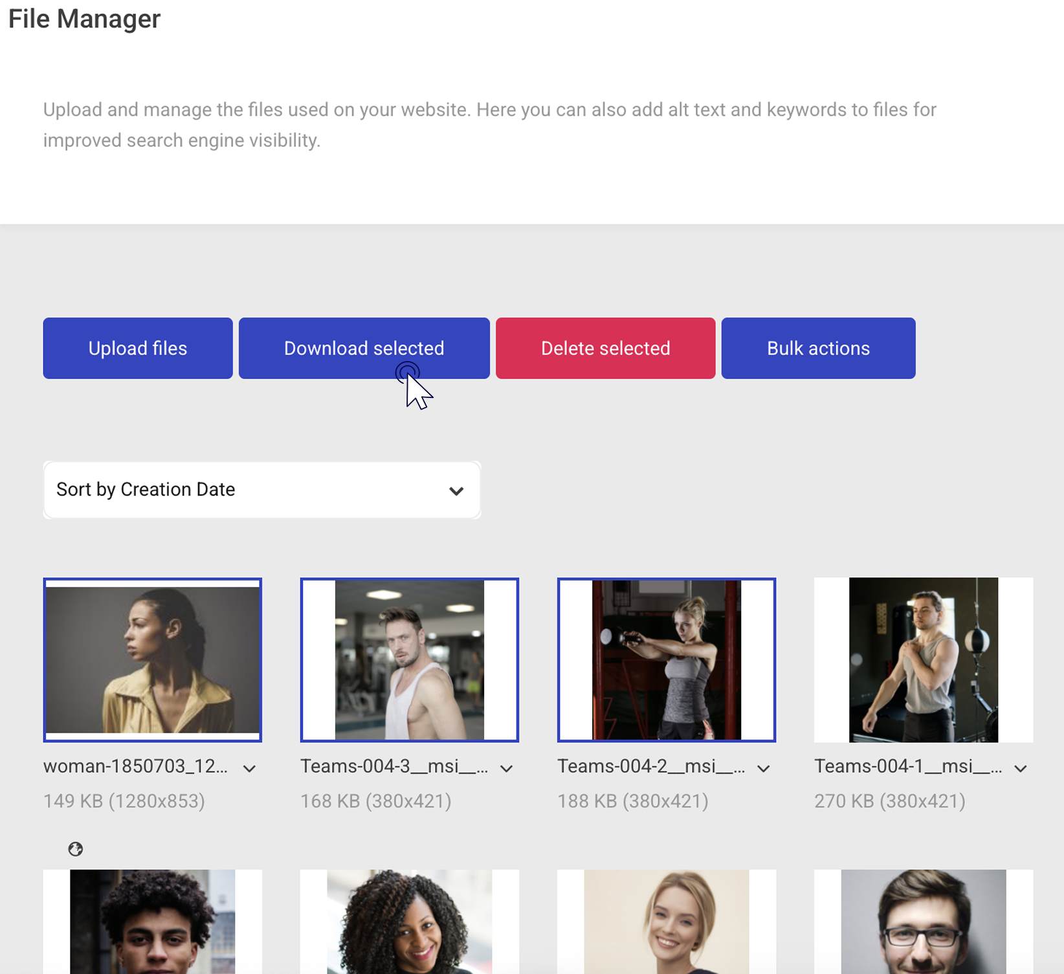Open the Sort by Creation Date dropdown
The image size is (1064, 974).
(x=261, y=490)
